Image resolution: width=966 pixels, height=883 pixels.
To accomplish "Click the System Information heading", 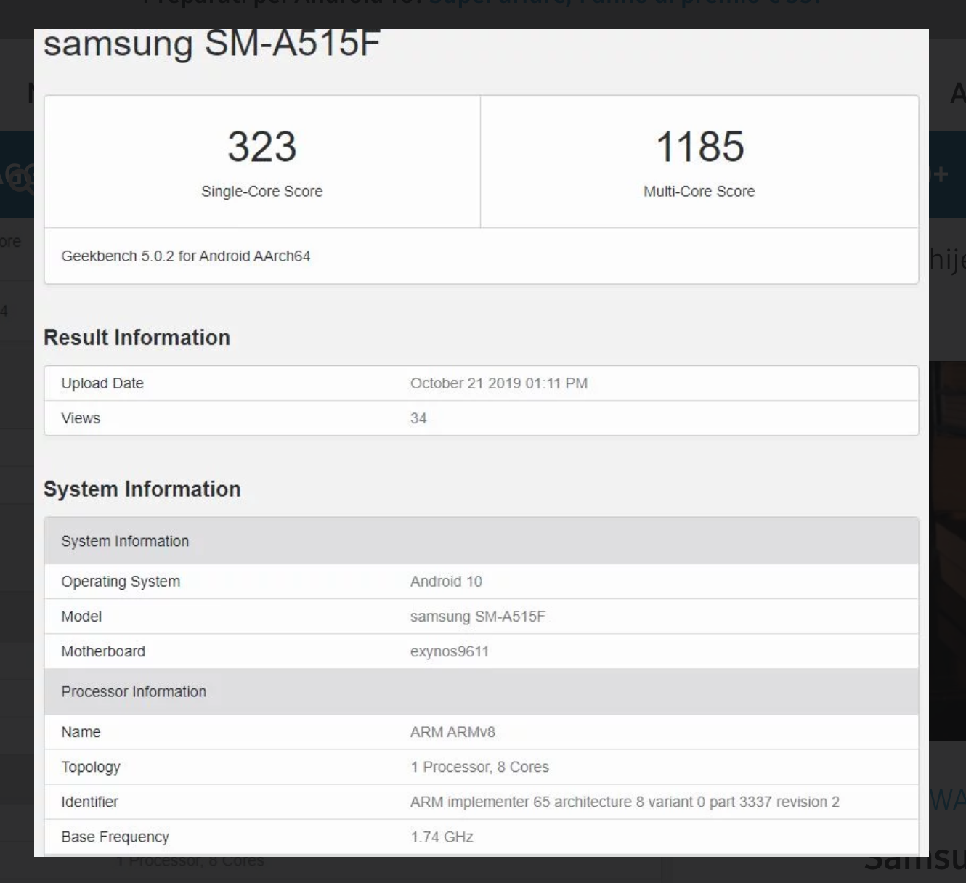I will tap(142, 489).
